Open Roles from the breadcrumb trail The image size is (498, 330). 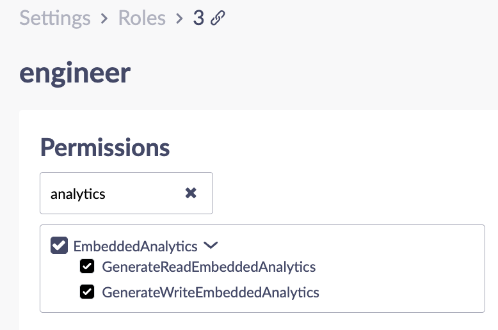[142, 18]
